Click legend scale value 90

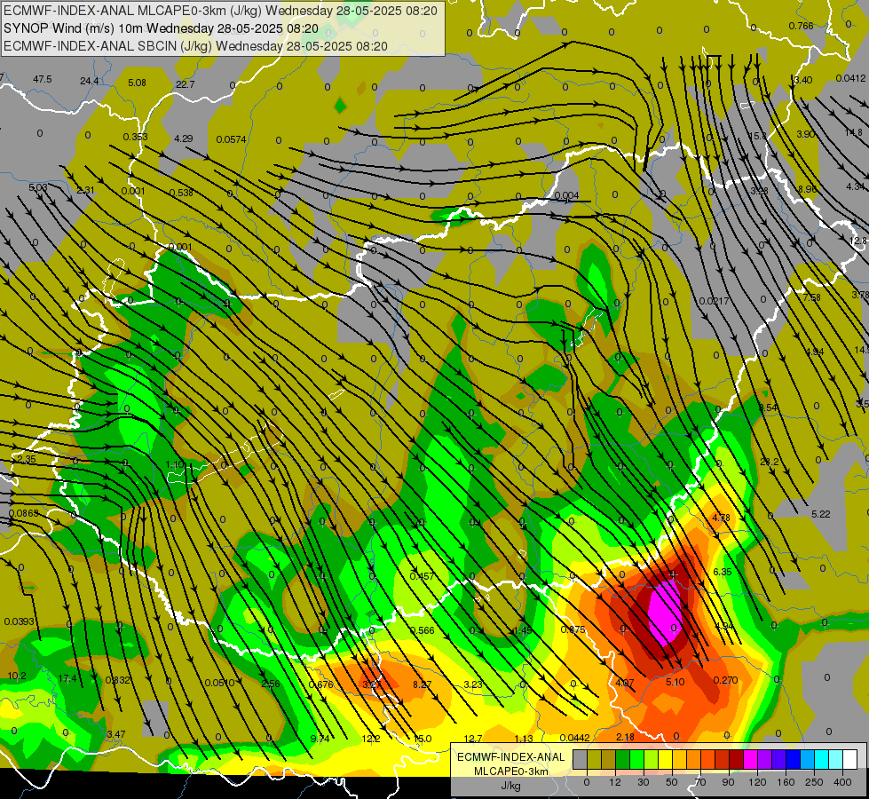tap(728, 782)
